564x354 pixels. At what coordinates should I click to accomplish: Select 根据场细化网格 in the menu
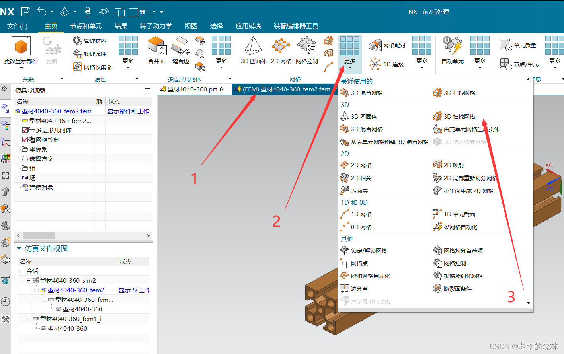click(458, 276)
